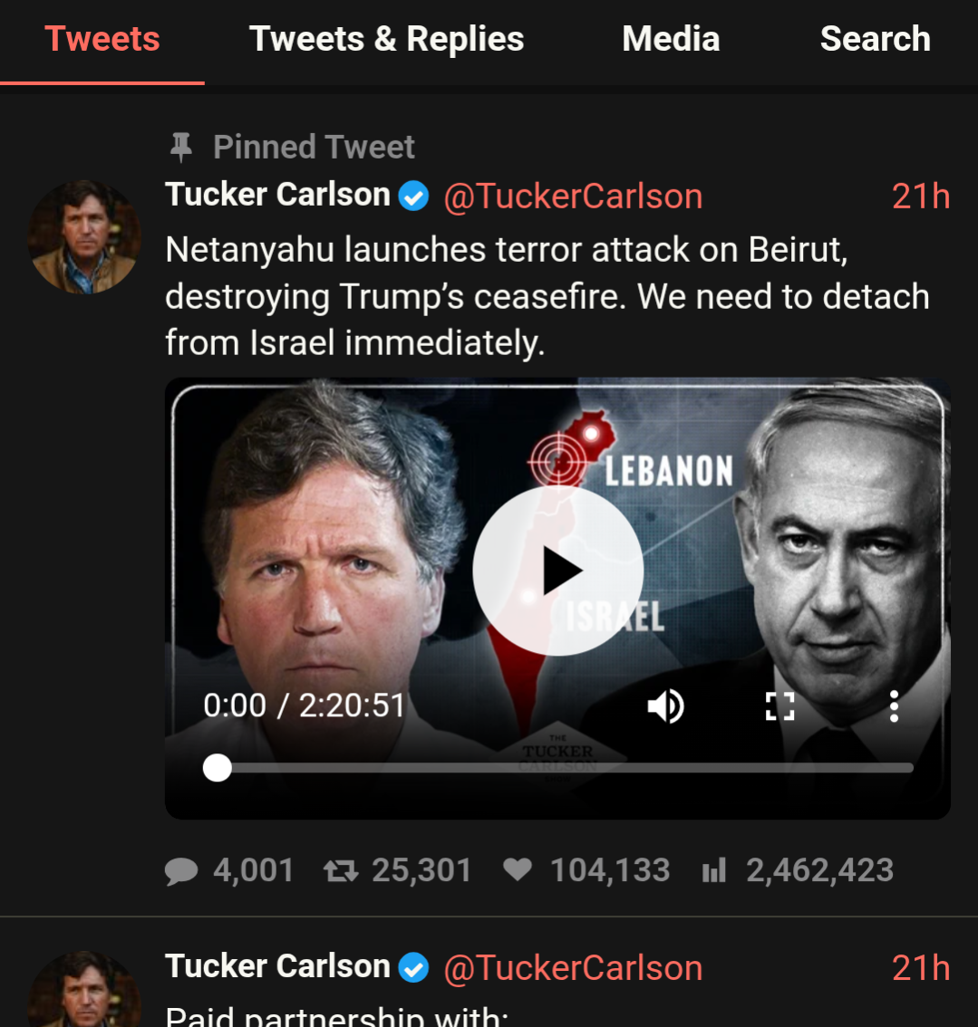Open @TuckerCarlson handle on pinned tweet

pyautogui.click(x=573, y=197)
